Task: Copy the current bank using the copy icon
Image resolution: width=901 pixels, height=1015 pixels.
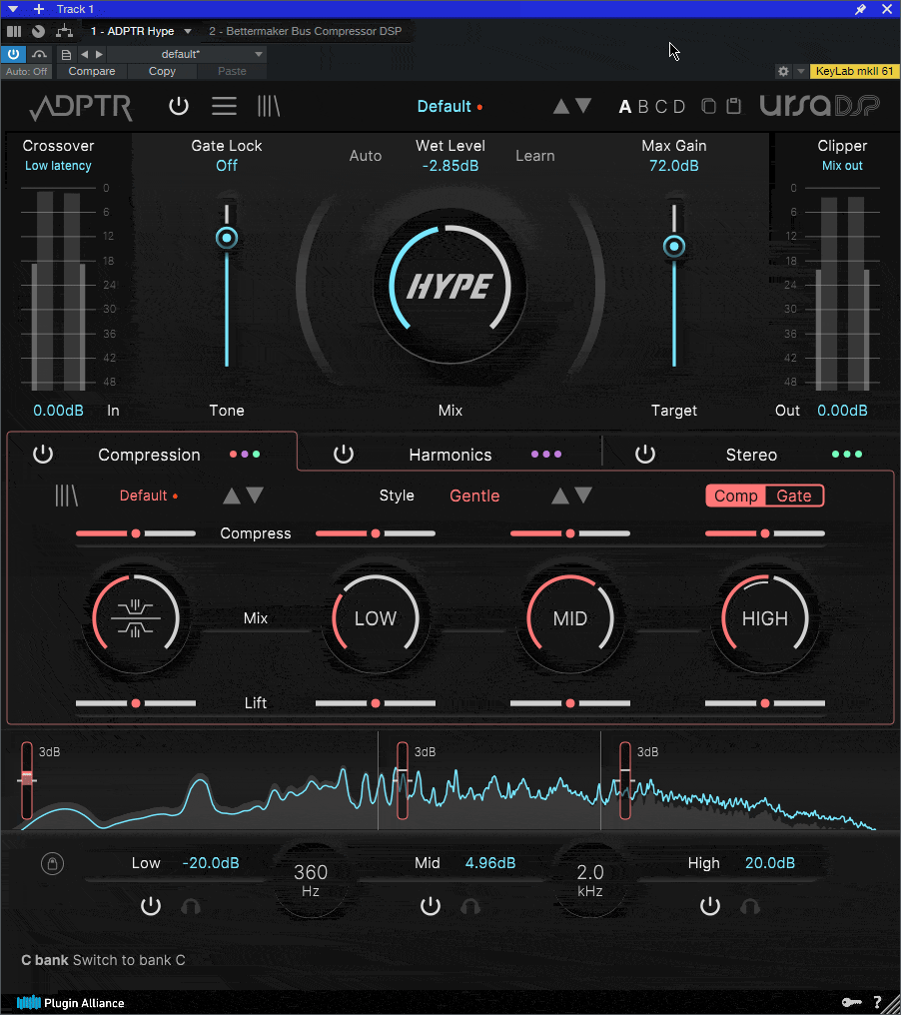Action: (x=709, y=106)
